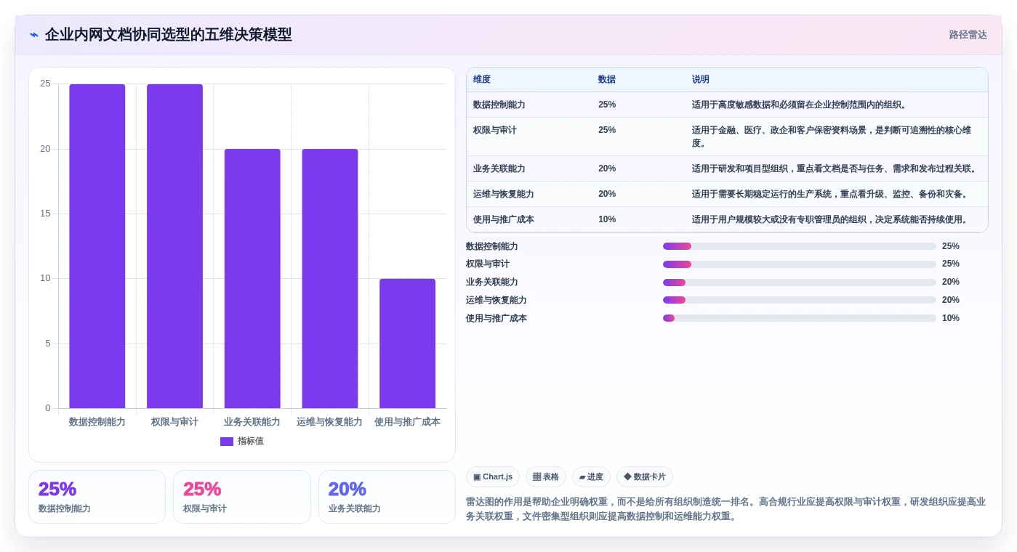Click the footer paragraph starting with 雷达图的作用
This screenshot has width=1017, height=552.
tap(726, 509)
